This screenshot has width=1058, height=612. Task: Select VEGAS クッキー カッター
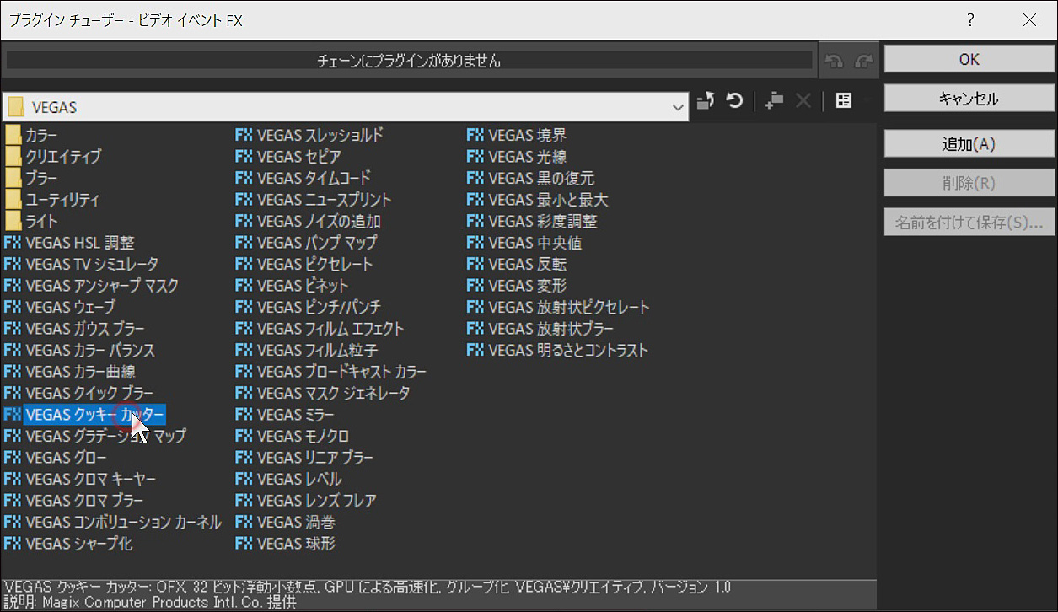84,415
